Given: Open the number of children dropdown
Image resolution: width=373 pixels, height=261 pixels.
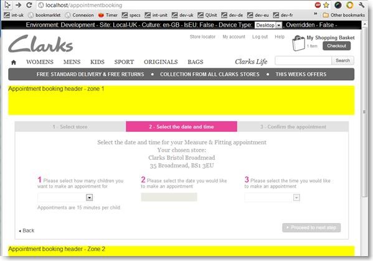Looking at the screenshot, I should pyautogui.click(x=65, y=198).
